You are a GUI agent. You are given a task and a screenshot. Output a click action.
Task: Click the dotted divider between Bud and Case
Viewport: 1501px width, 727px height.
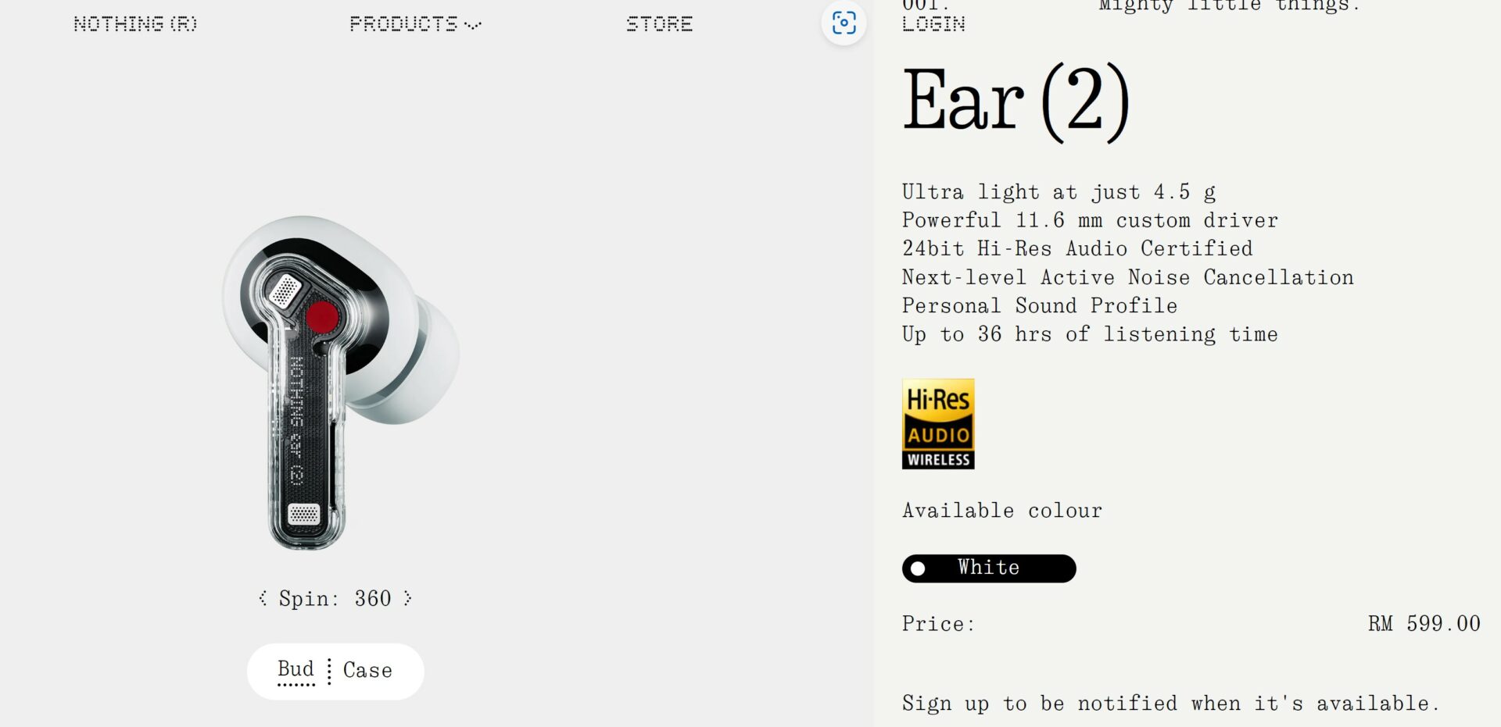coord(329,671)
